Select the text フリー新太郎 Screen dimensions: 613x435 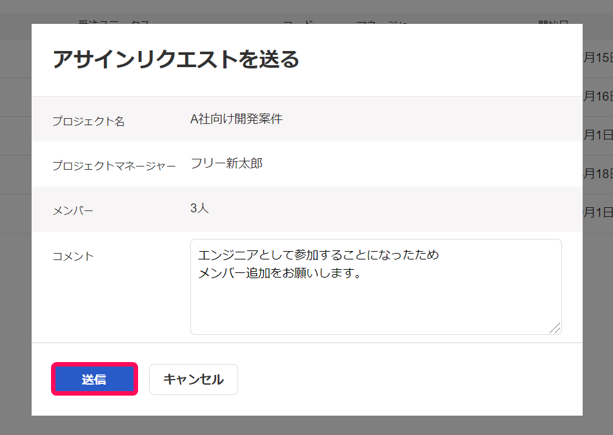pyautogui.click(x=226, y=163)
